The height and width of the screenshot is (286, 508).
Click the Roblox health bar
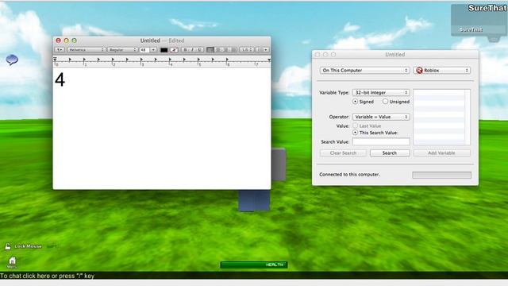click(254, 265)
